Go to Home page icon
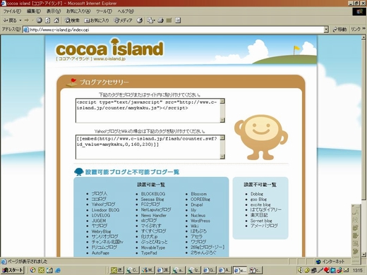This screenshot has width=367, height=275. pyautogui.click(x=56, y=20)
